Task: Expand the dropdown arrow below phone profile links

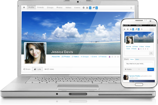Action: [151, 53]
